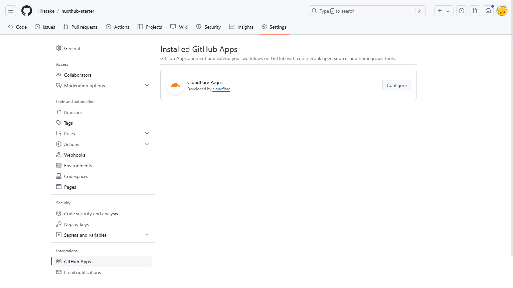Open Moderation options in sidebar
This screenshot has height=288, width=513.
click(103, 86)
